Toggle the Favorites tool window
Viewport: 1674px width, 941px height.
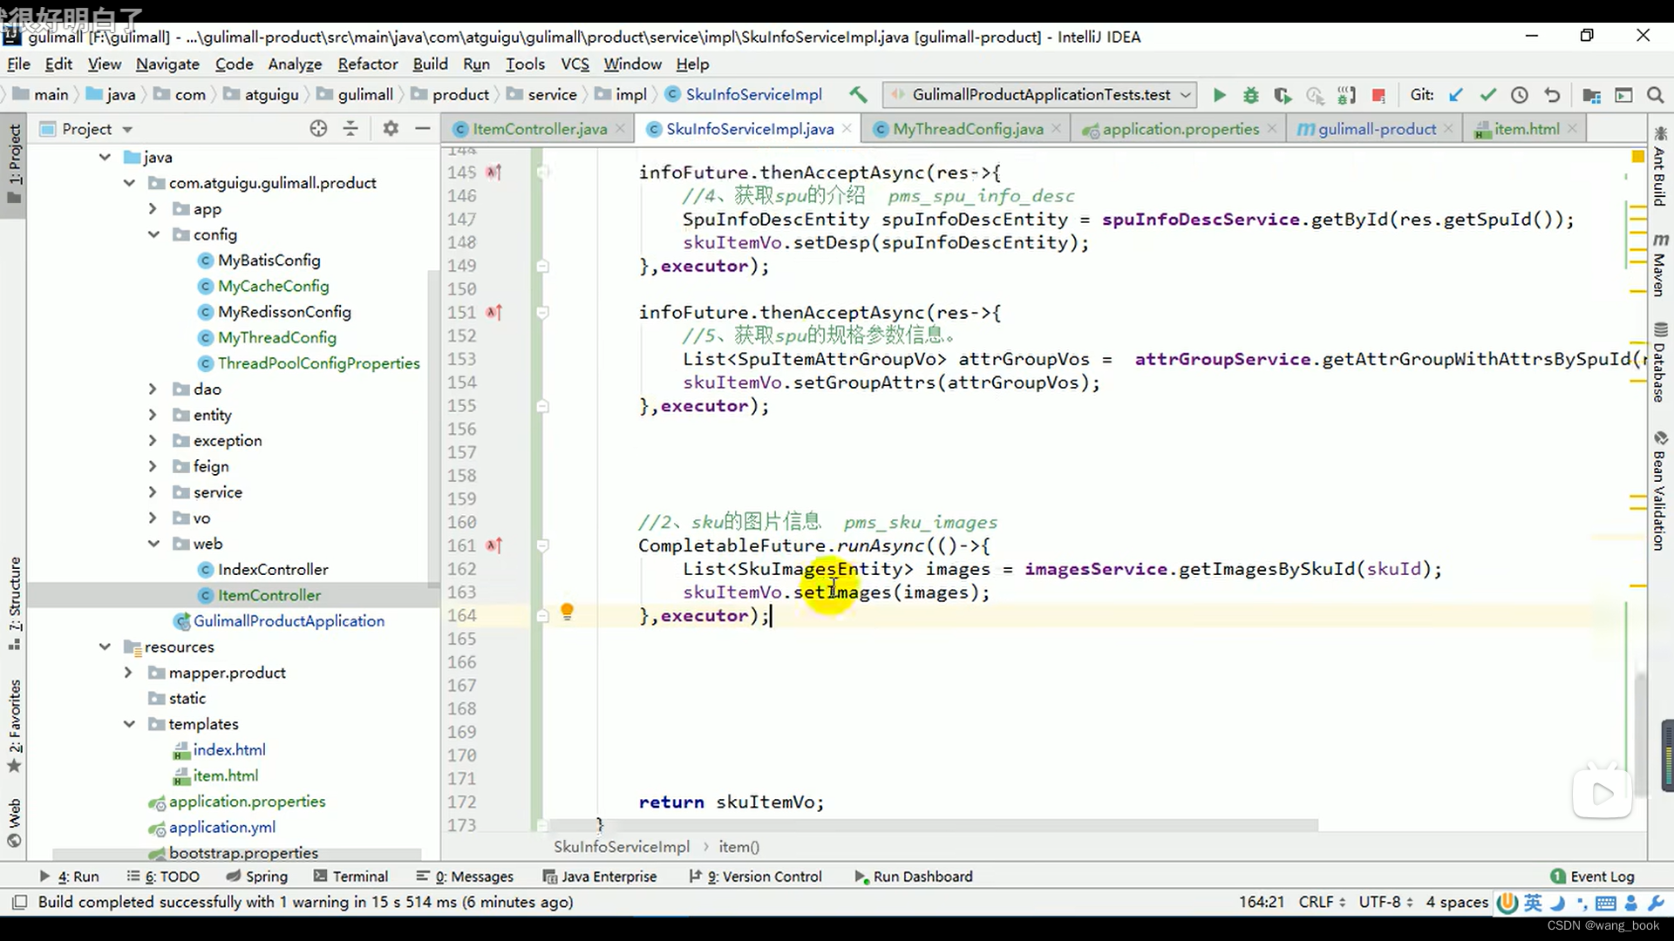(x=14, y=725)
